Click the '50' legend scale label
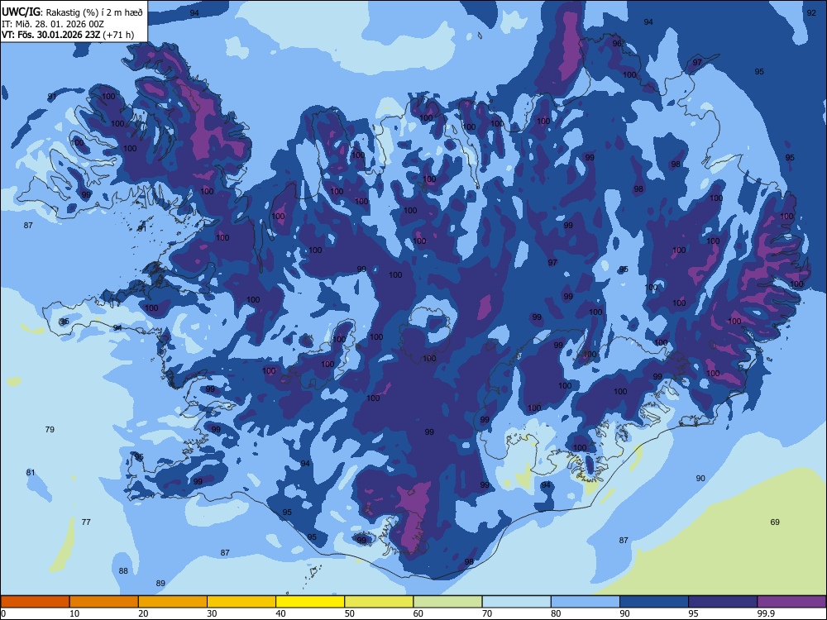The height and width of the screenshot is (620, 827). tap(350, 613)
